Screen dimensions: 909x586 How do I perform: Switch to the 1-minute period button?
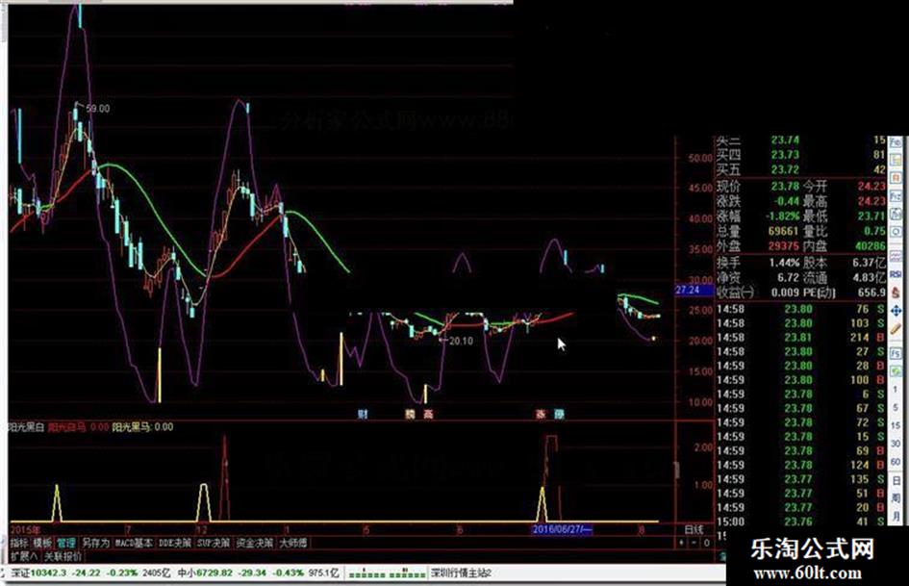point(896,390)
